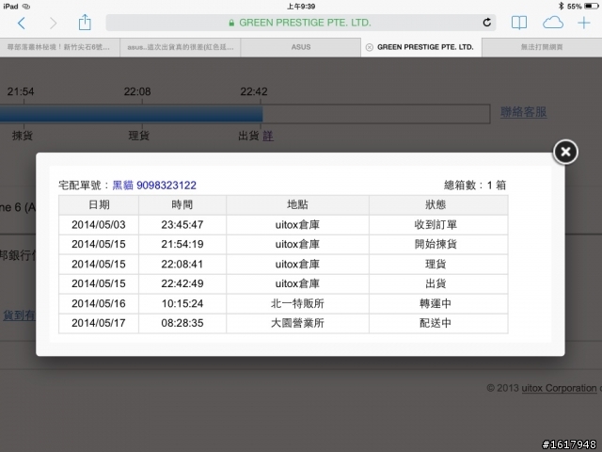Tap the battery icon in status bar
The height and width of the screenshot is (452, 602).
click(x=592, y=7)
